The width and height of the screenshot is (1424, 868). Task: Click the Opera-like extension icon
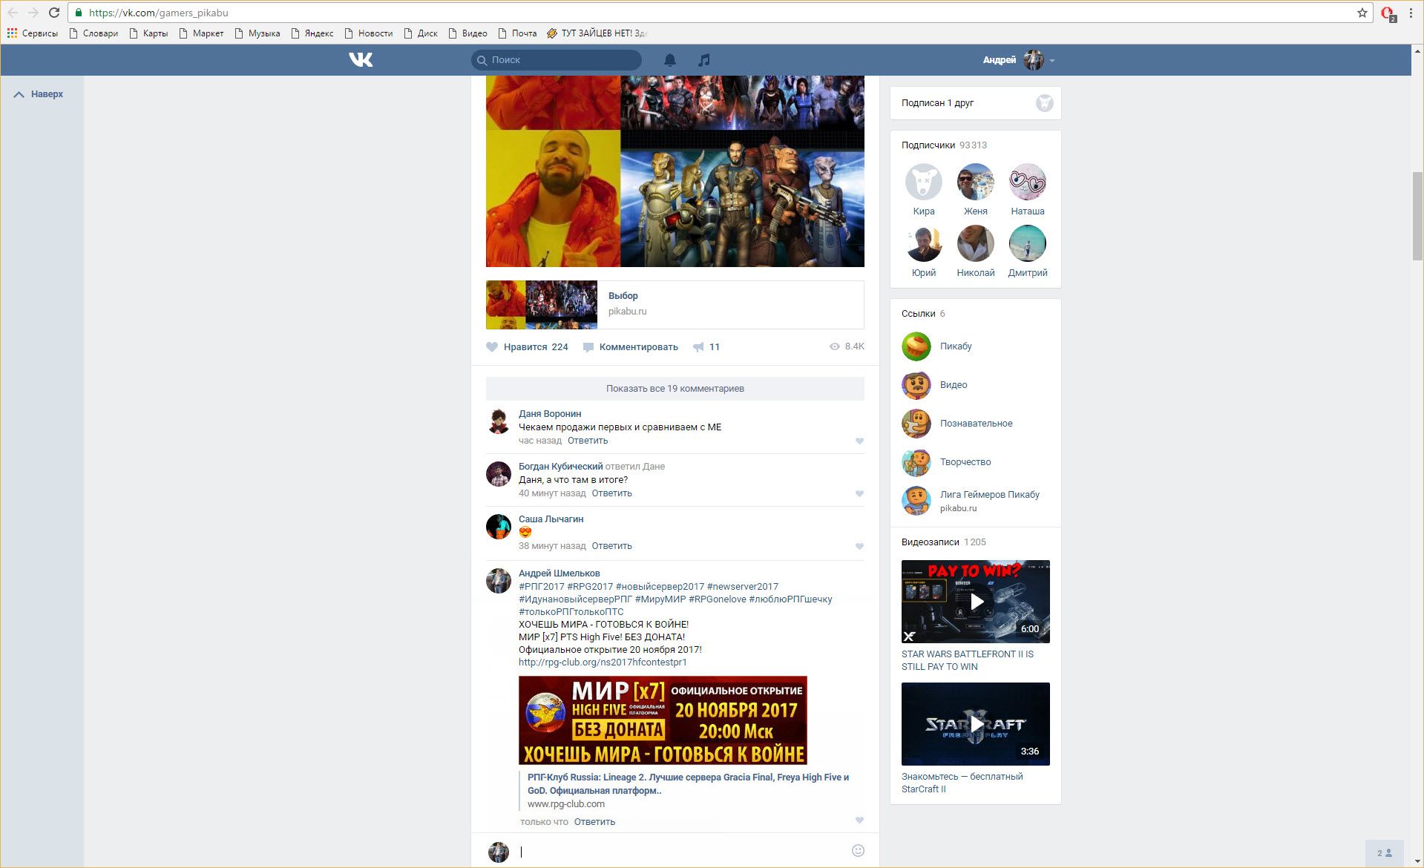coord(1388,13)
